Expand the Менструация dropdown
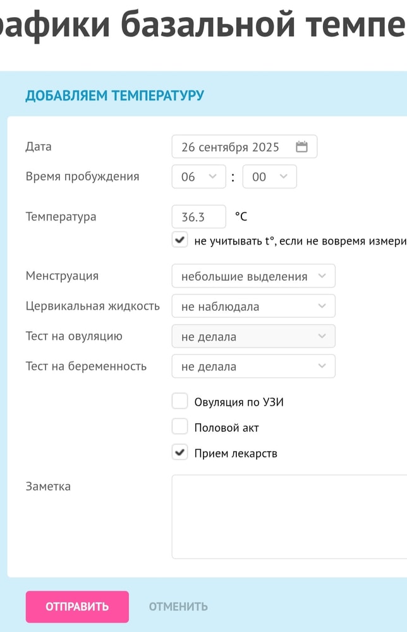The image size is (407, 632). [x=253, y=276]
